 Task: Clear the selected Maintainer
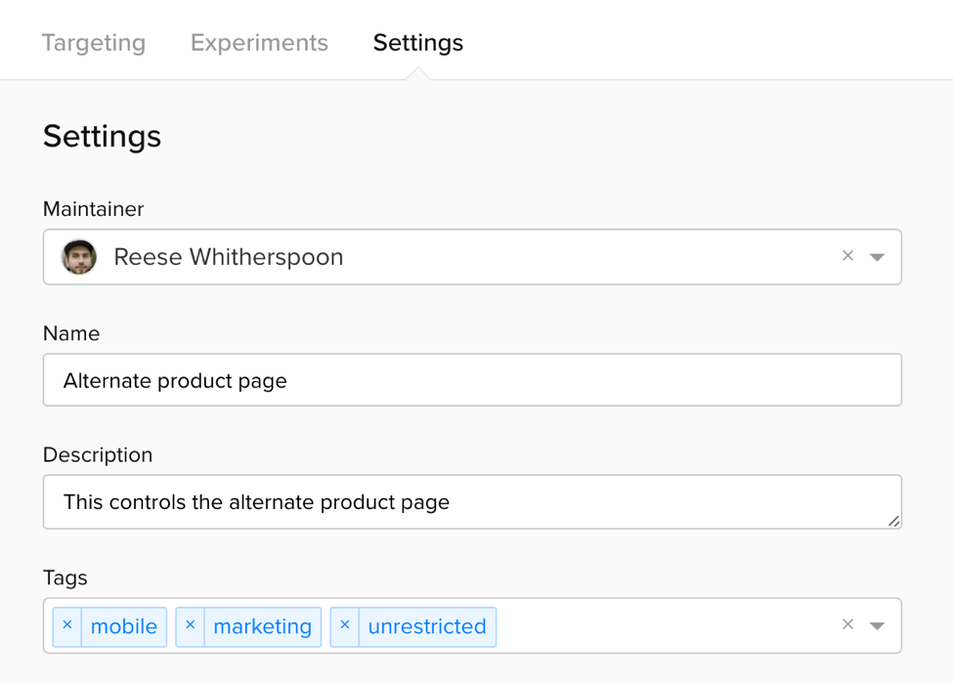[847, 256]
